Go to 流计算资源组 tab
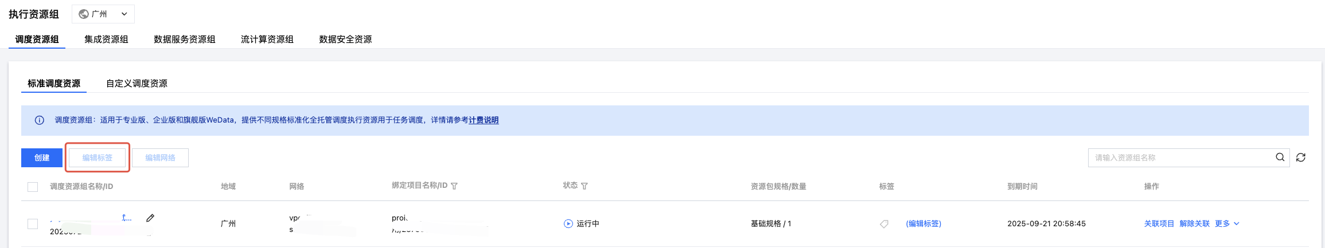Screen dimensions: 1325x248 [267, 40]
